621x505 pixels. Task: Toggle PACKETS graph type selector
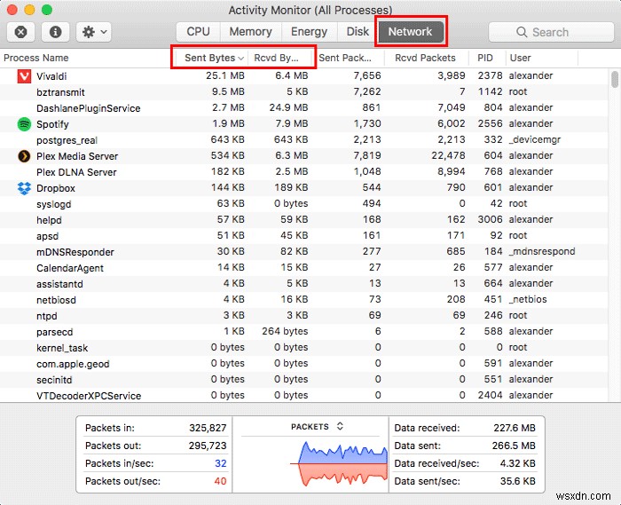[317, 427]
